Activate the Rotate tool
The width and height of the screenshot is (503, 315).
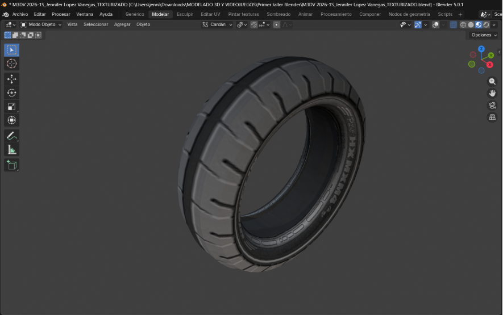click(x=11, y=93)
